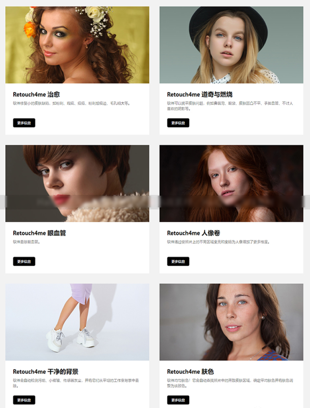Open the freckled portrait with pearl earring

coord(232,322)
